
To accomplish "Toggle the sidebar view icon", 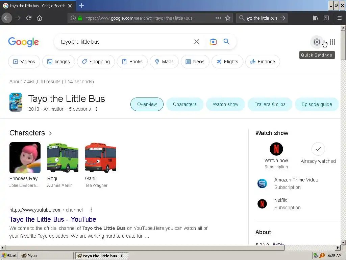I will coord(326,18).
